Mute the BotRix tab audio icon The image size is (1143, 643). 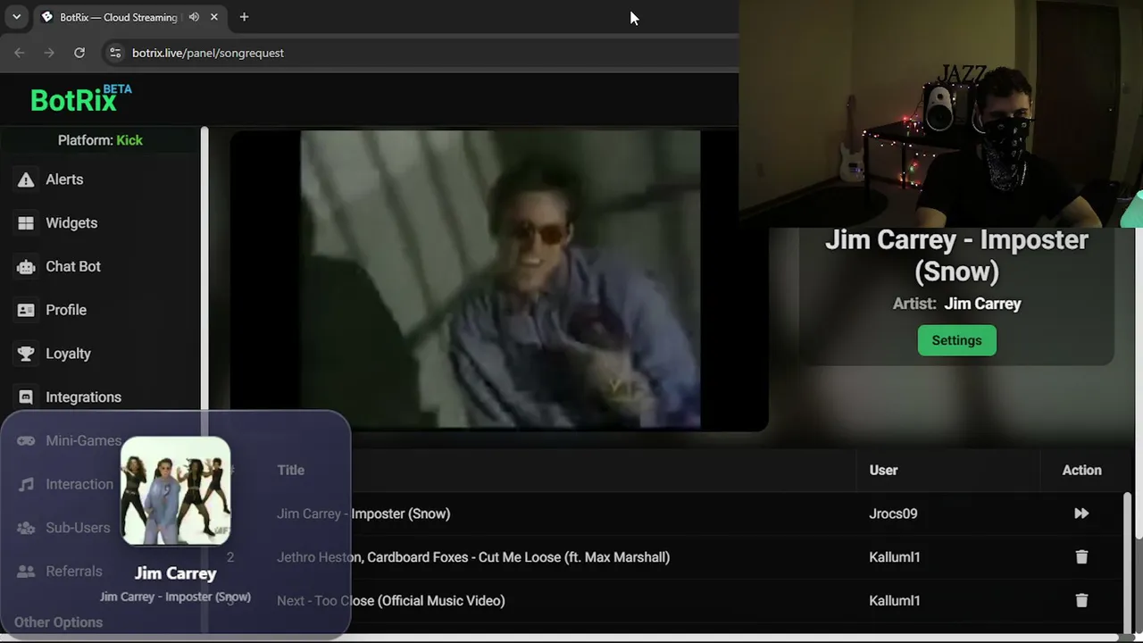194,17
